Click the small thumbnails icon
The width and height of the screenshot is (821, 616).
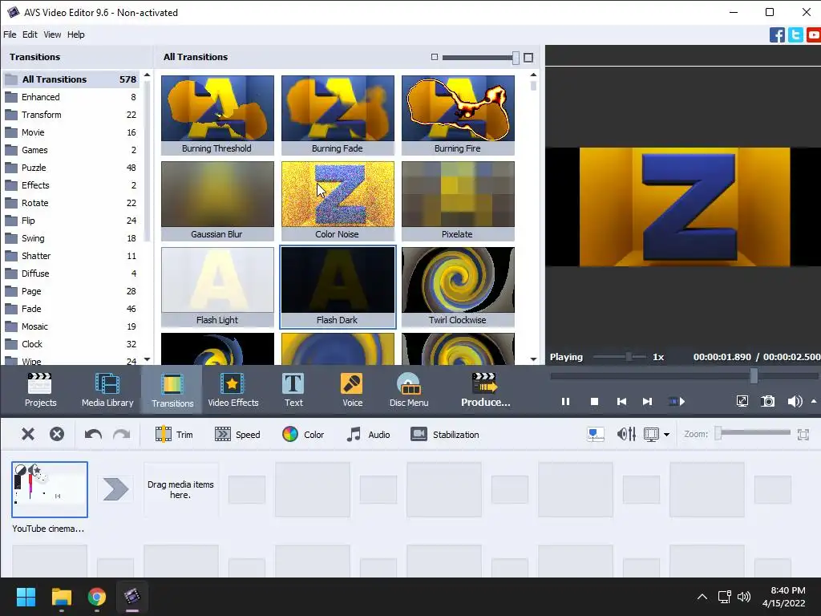coord(434,57)
